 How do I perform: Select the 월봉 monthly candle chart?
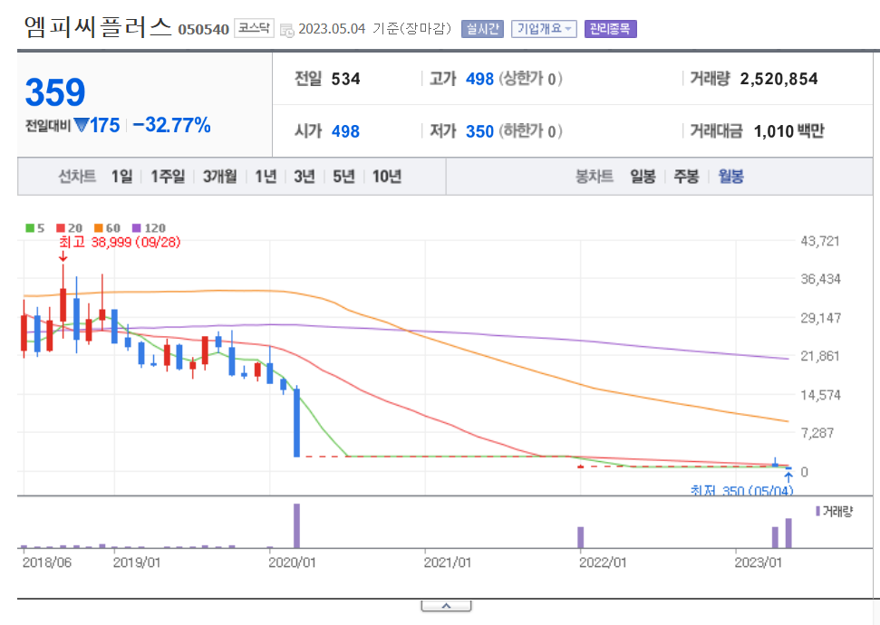click(730, 177)
